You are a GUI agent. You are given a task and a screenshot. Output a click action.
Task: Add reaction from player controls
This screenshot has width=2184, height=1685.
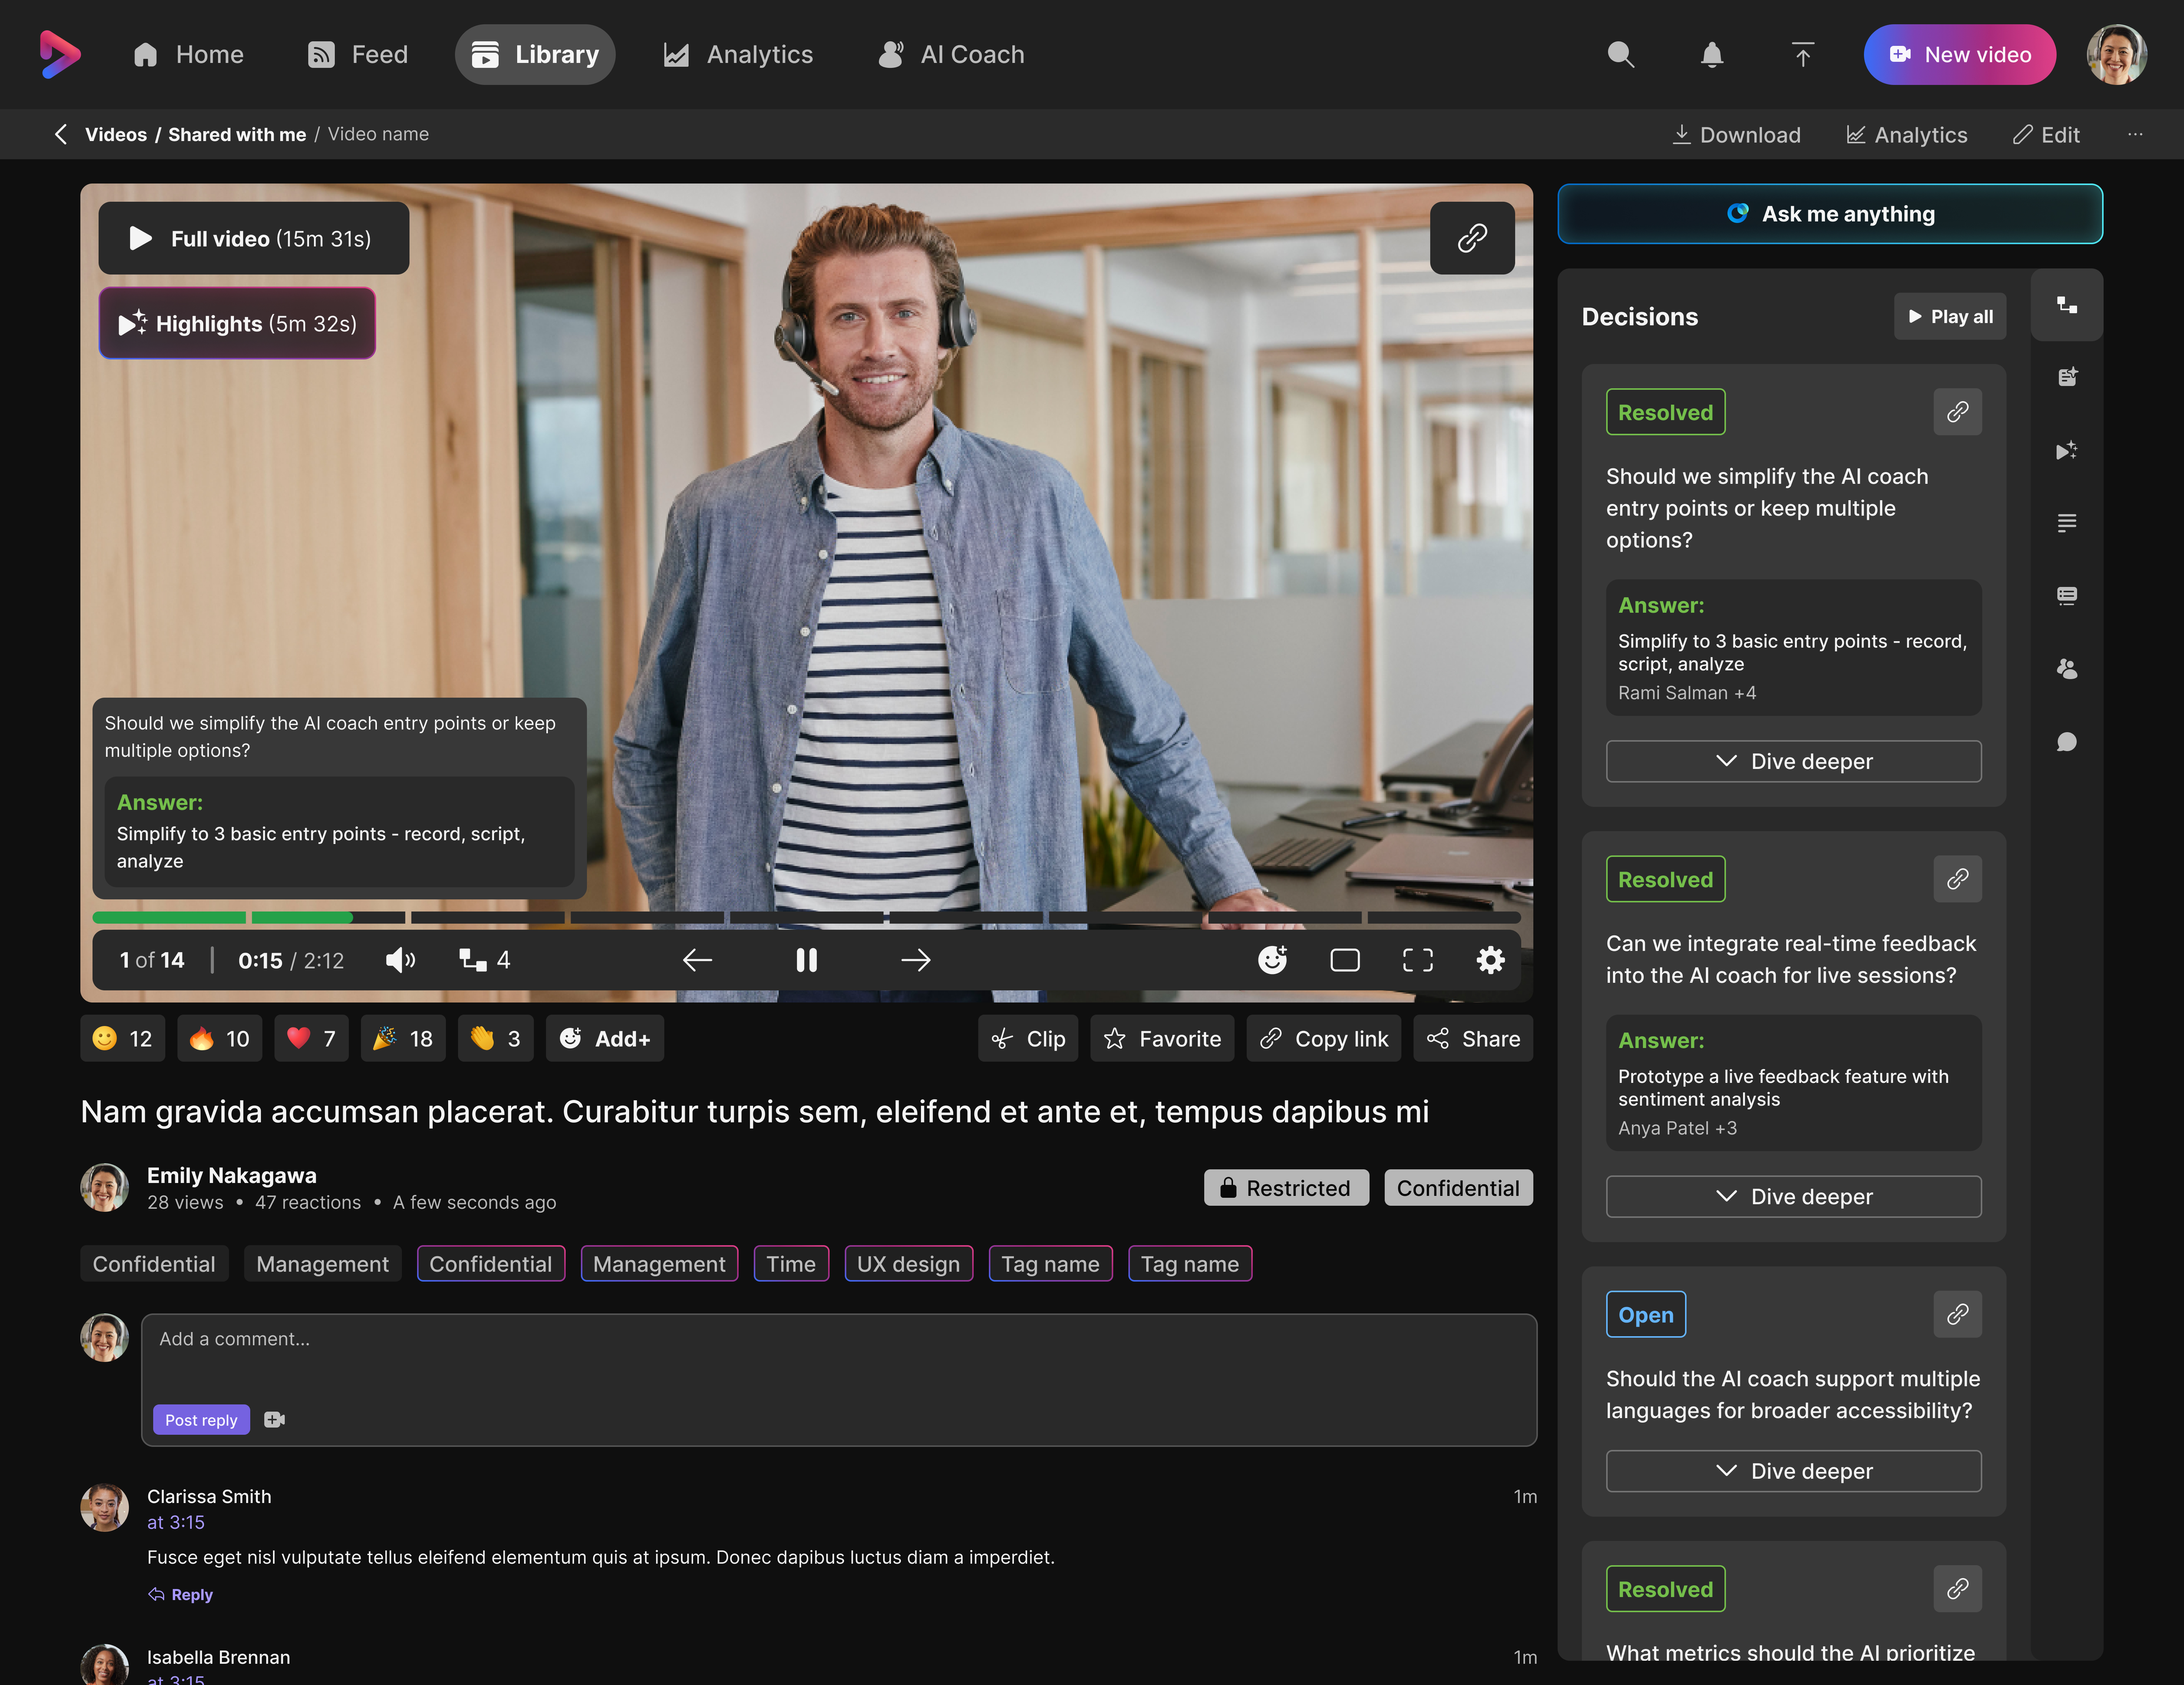coord(1272,960)
